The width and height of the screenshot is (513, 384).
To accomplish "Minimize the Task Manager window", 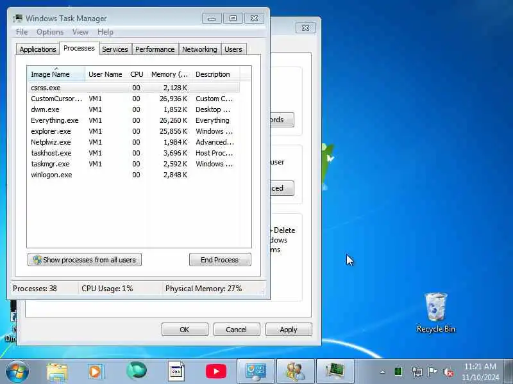I will 212,19.
